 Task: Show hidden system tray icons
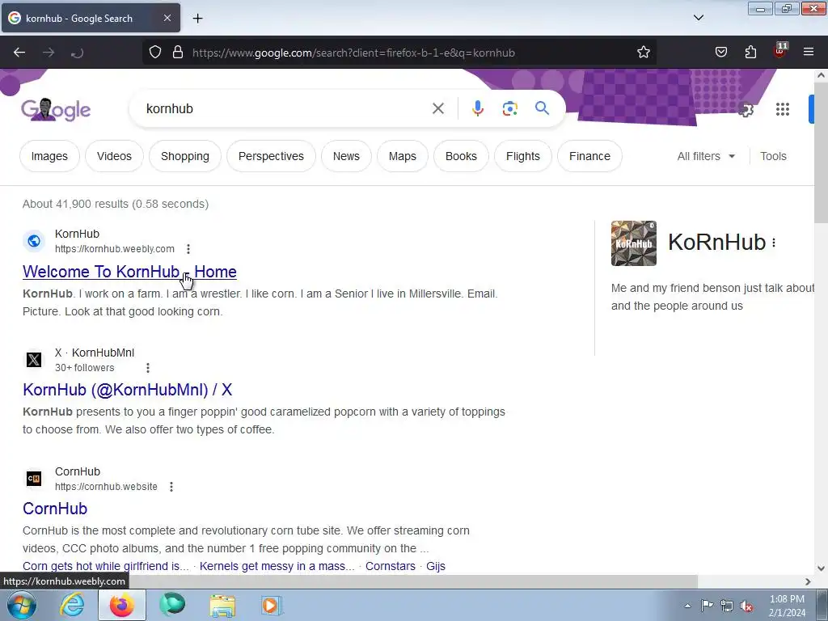pos(687,606)
